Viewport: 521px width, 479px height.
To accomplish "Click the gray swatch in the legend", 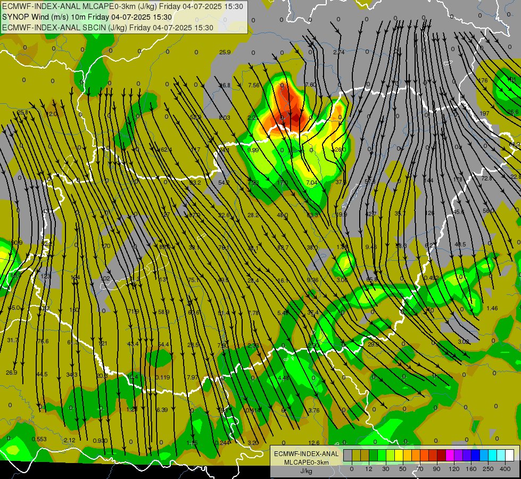I will 348,455.
